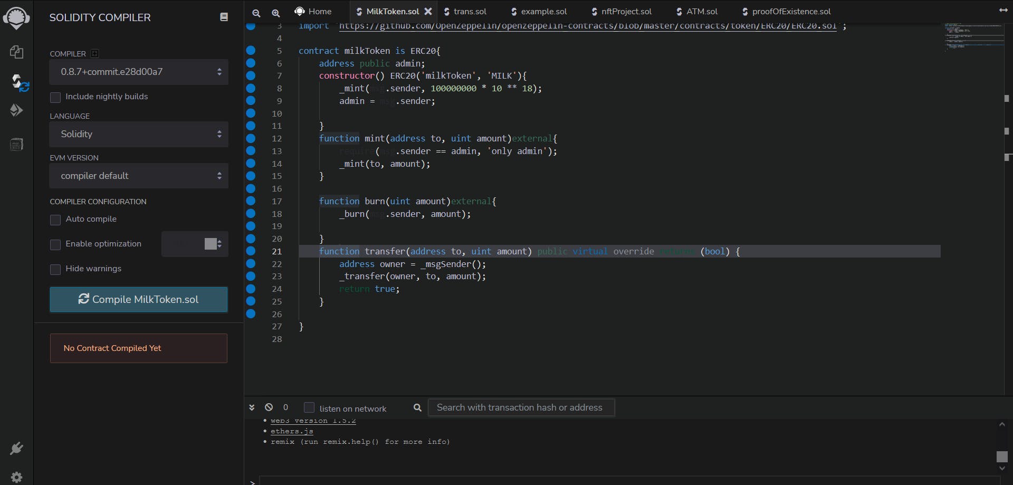Zoom in the editor font
Image resolution: width=1013 pixels, height=485 pixels.
click(x=275, y=13)
